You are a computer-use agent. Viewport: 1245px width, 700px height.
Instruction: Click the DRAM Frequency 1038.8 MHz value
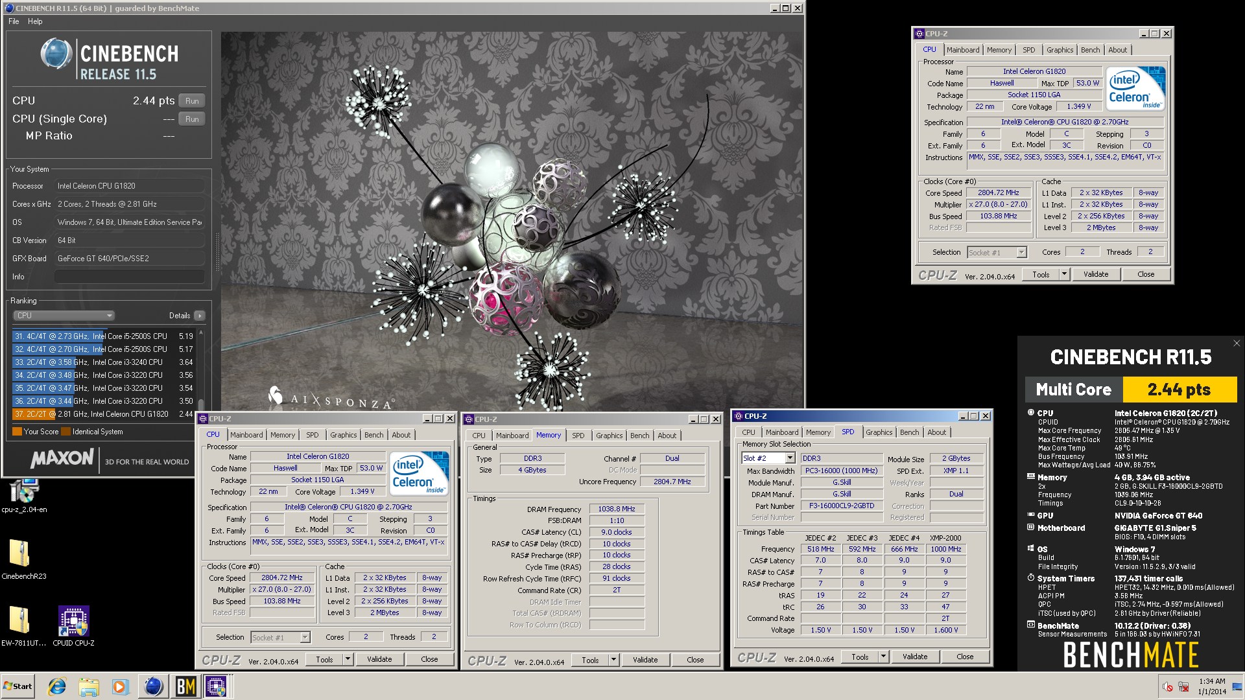pyautogui.click(x=617, y=509)
